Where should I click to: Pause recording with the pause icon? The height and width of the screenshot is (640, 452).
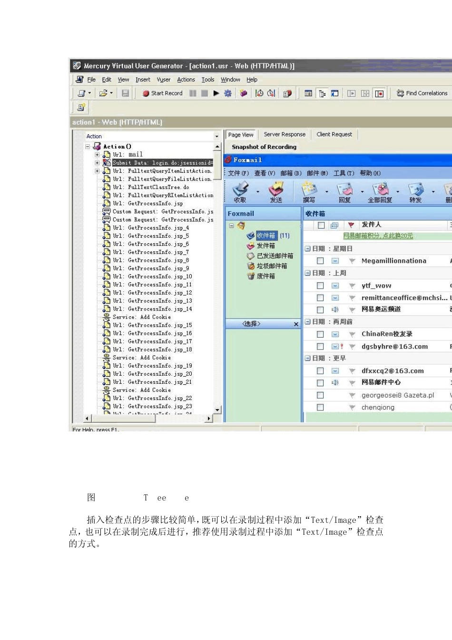coord(193,93)
